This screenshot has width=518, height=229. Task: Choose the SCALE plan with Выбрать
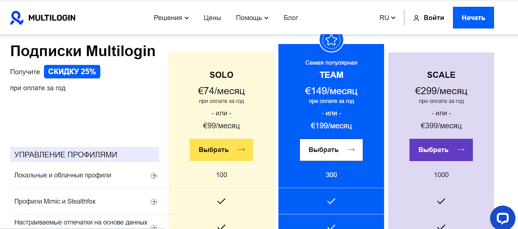441,150
